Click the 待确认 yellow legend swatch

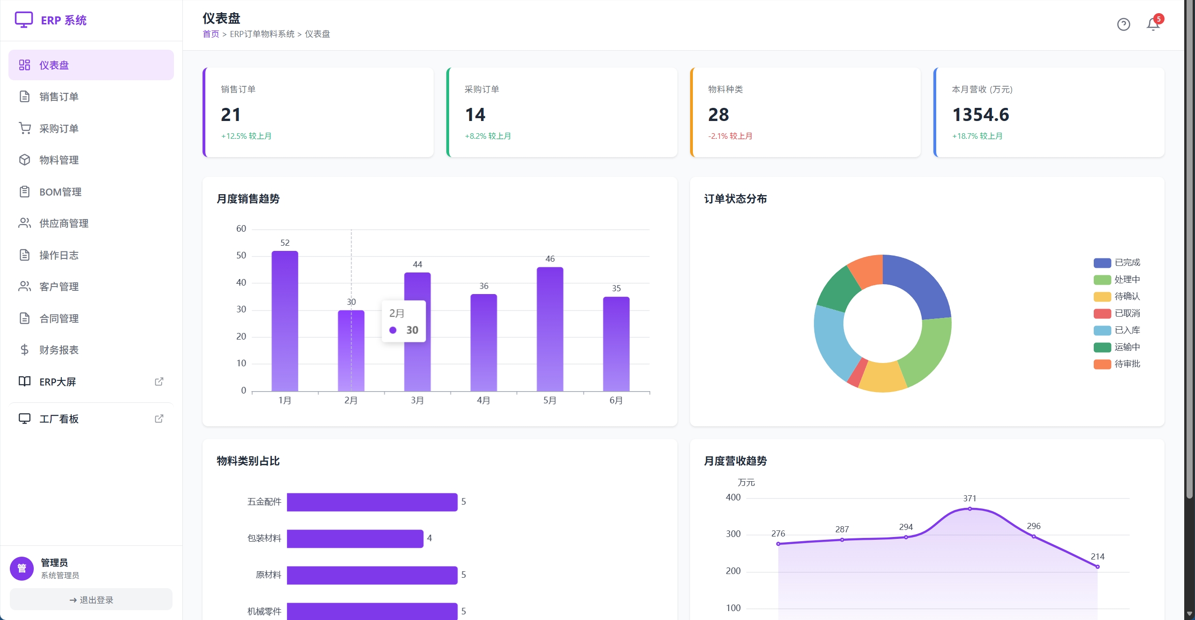click(x=1102, y=296)
